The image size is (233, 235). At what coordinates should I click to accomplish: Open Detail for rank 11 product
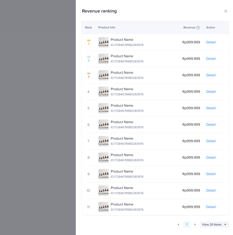[x=211, y=207]
